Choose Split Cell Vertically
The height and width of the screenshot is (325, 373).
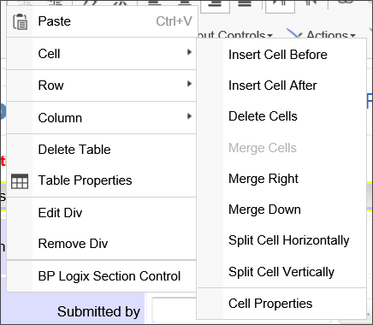(281, 272)
